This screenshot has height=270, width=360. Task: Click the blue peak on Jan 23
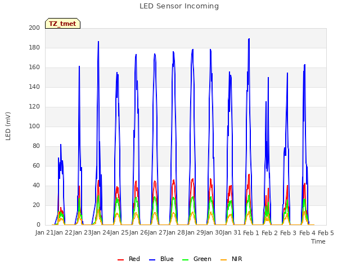pos(98,42)
